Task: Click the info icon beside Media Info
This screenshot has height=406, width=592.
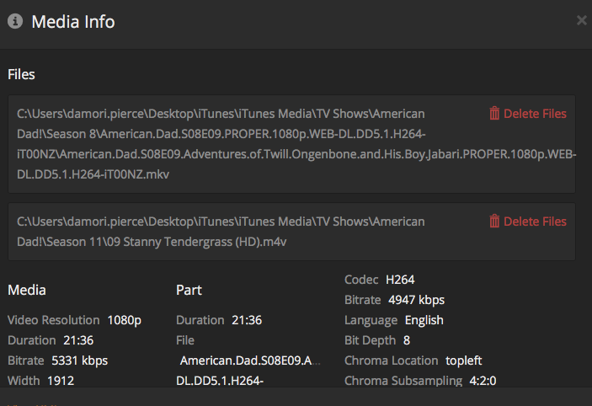Action: 15,22
